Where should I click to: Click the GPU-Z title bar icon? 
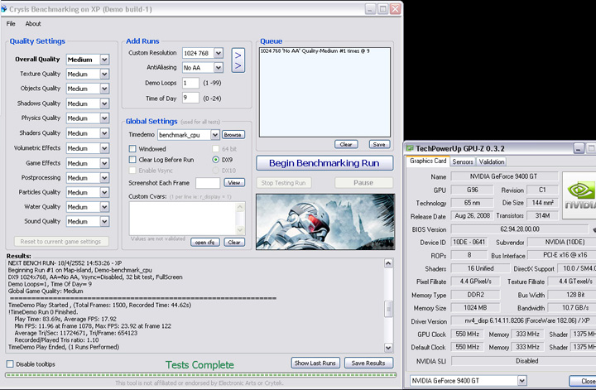pyautogui.click(x=410, y=148)
